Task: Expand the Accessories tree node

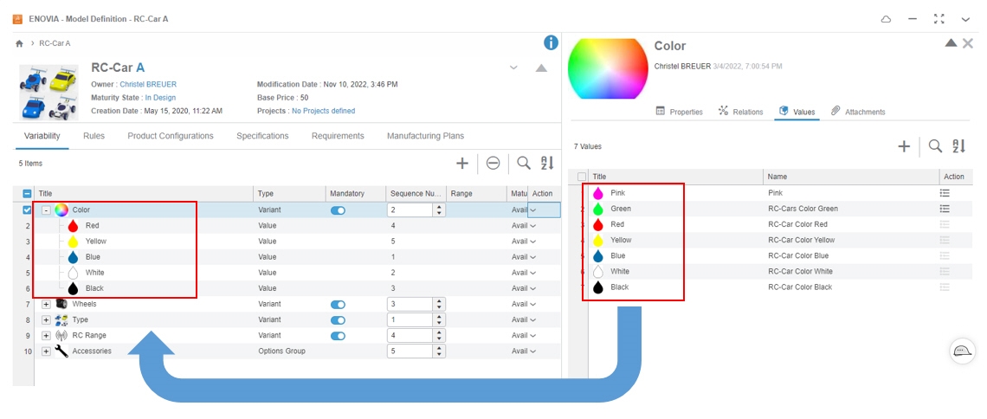Action: click(46, 351)
